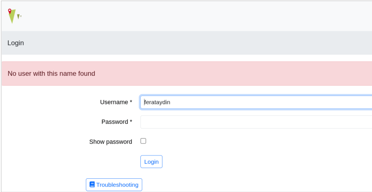Click the tiny green triangle at logo's right edge

point(21,16)
